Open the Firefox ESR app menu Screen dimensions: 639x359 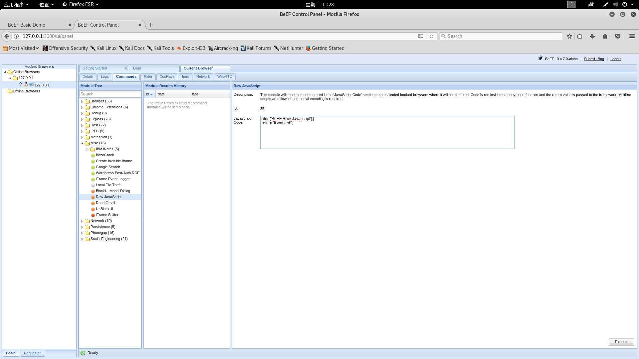(x=81, y=4)
